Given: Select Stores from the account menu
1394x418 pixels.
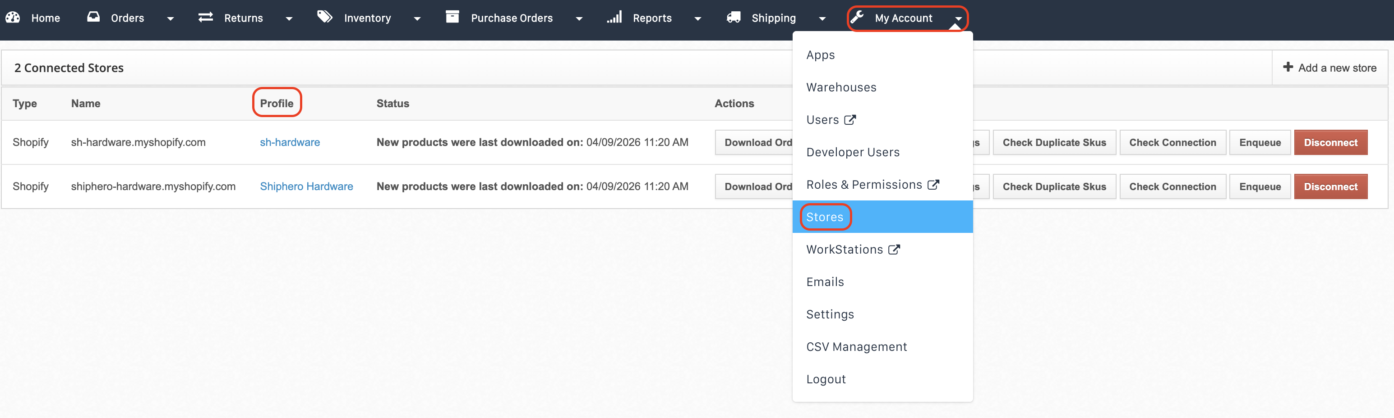Looking at the screenshot, I should [x=825, y=217].
